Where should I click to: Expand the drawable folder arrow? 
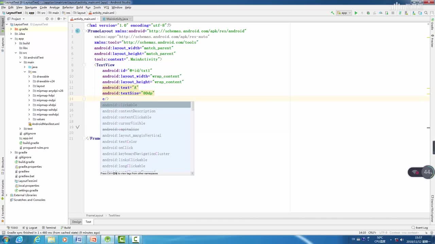[29, 77]
